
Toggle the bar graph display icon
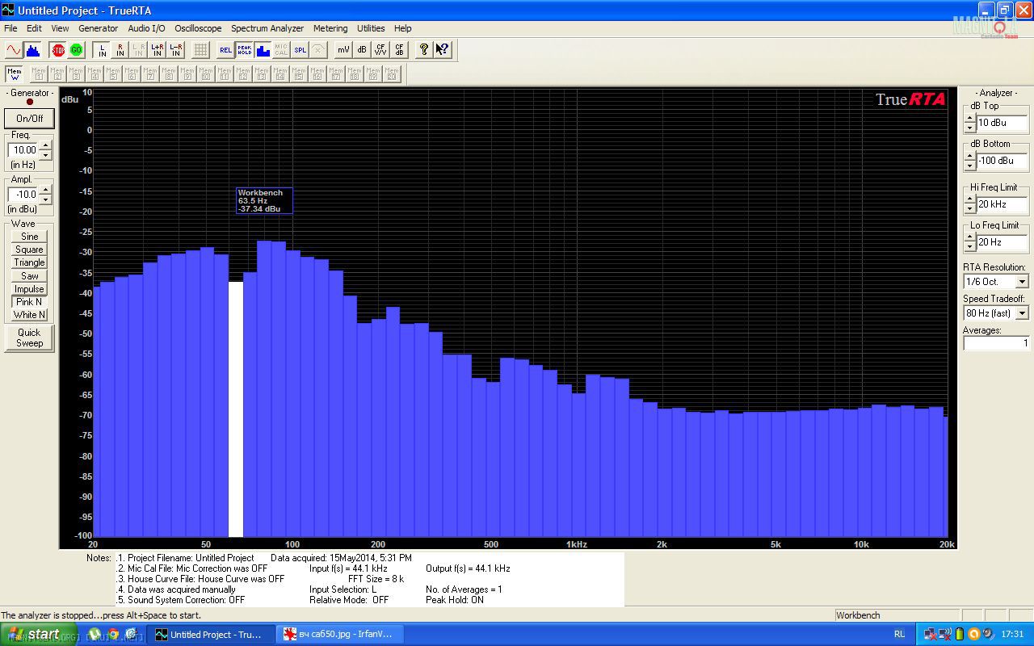263,50
